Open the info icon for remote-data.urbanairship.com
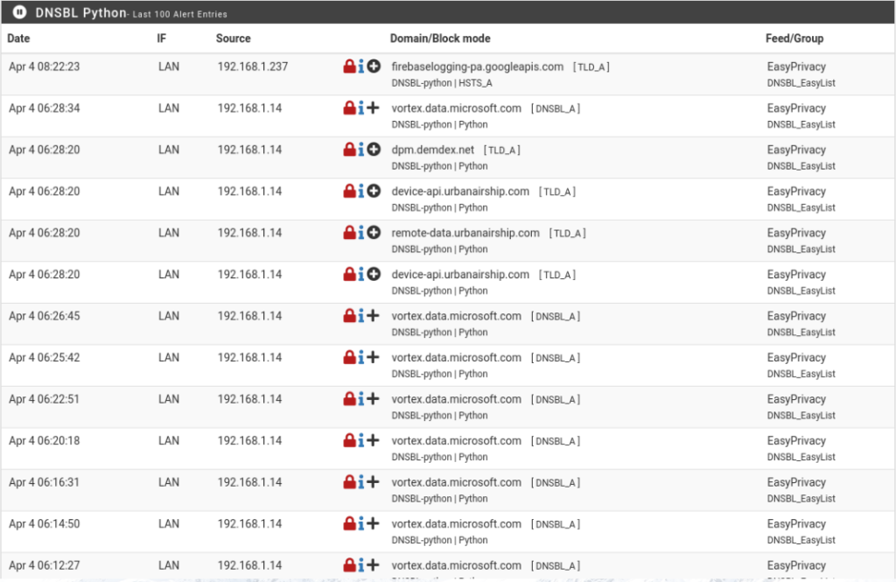Screen dimensions: 896x582 pyautogui.click(x=361, y=233)
